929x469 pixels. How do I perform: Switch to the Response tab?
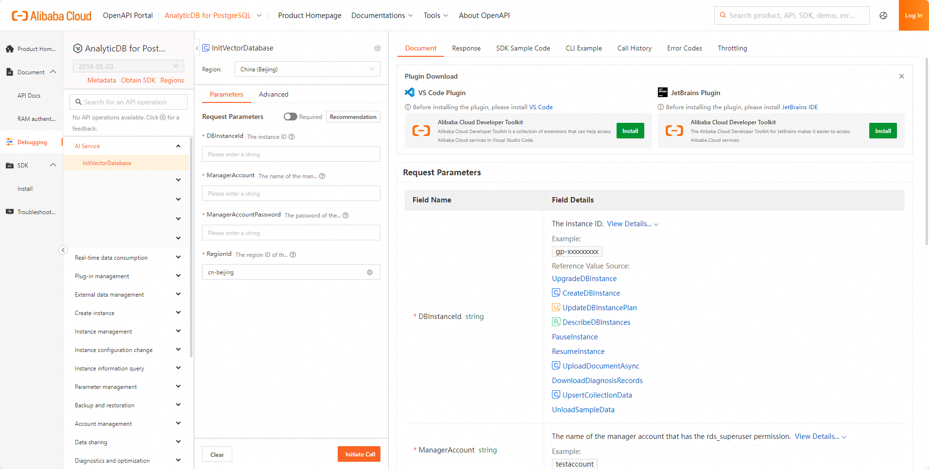pyautogui.click(x=466, y=48)
